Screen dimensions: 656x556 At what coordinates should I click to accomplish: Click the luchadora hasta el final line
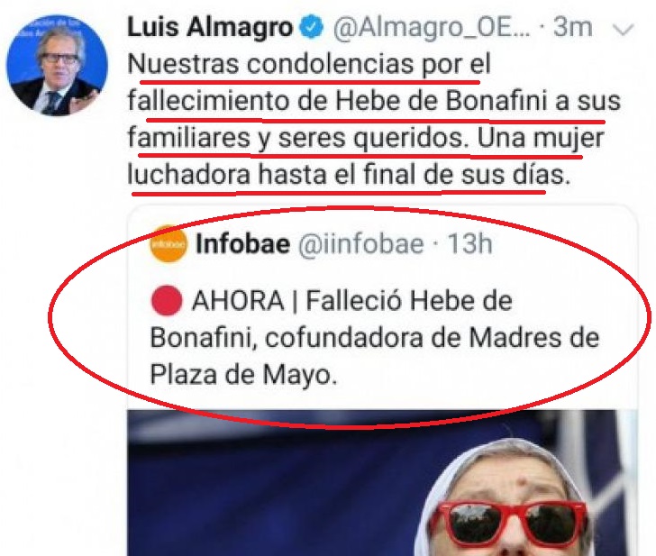click(349, 175)
